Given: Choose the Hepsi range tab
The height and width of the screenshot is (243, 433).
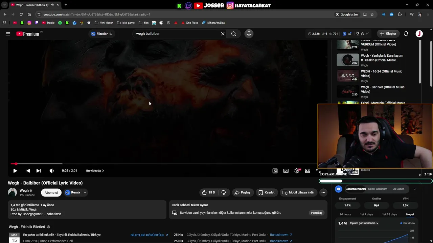Looking at the screenshot, I should click(x=410, y=214).
